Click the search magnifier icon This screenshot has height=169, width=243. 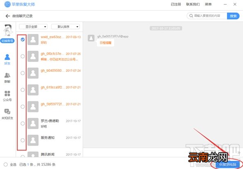[191, 16]
